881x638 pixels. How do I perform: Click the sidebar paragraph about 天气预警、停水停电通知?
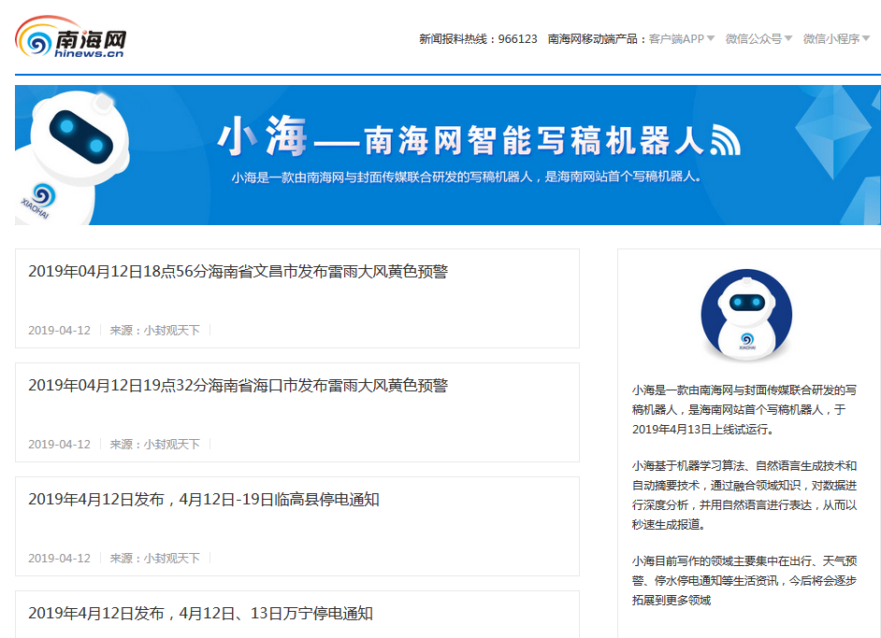pos(744,581)
